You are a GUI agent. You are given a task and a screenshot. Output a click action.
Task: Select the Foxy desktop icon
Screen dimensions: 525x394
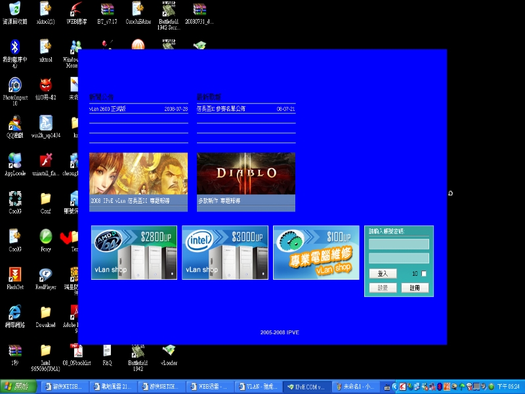(x=45, y=236)
